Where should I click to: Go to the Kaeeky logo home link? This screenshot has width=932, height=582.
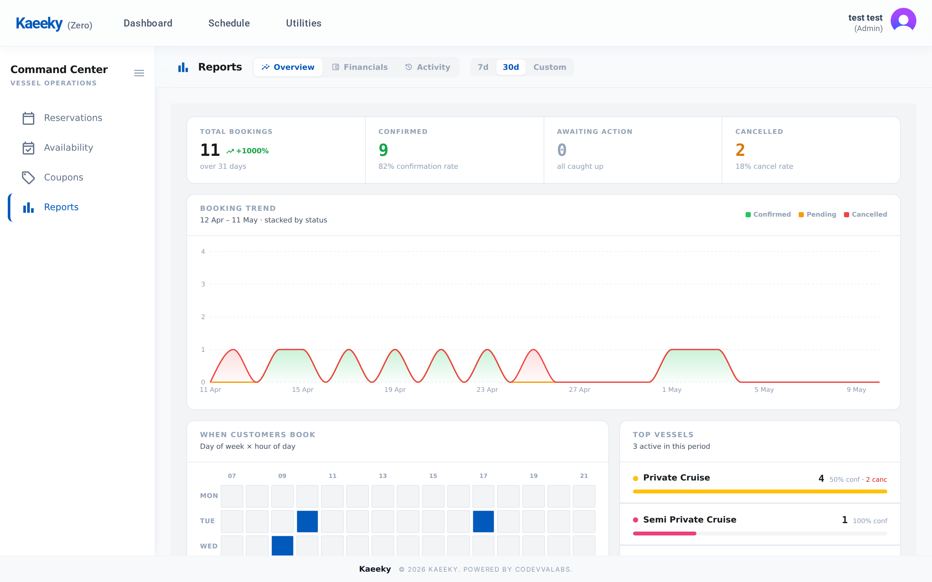(39, 24)
